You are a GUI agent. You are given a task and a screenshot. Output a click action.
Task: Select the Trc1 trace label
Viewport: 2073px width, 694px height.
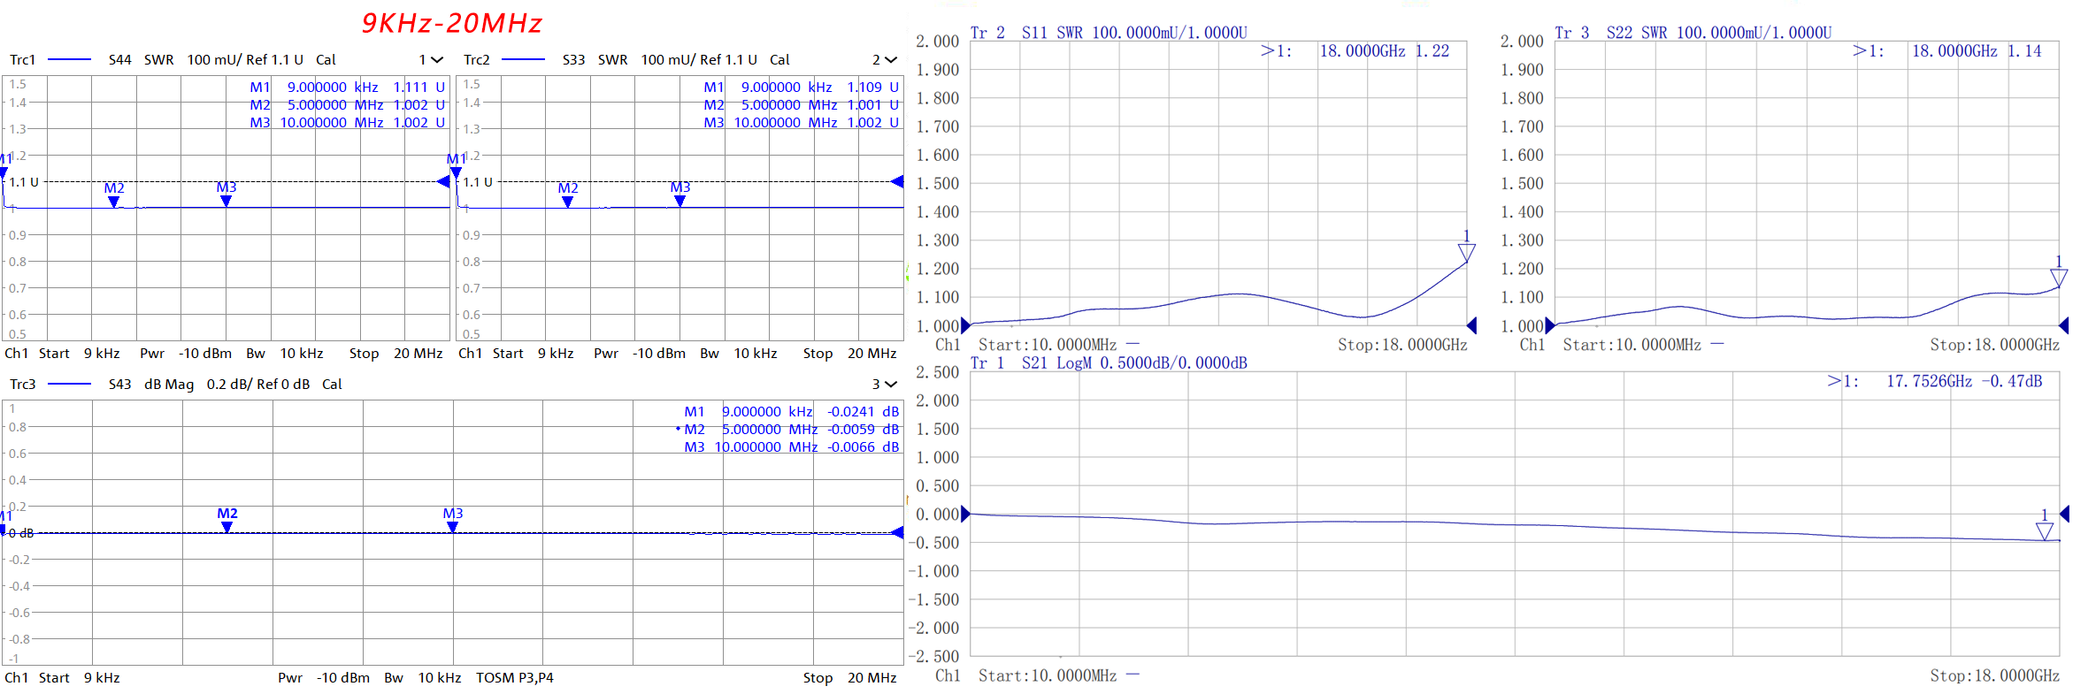(x=22, y=60)
